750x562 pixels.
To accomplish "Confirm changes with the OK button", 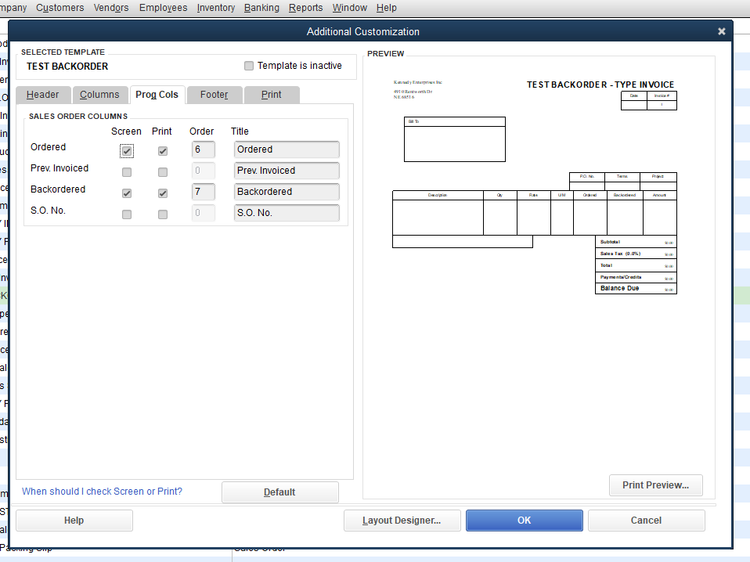I will tap(524, 520).
